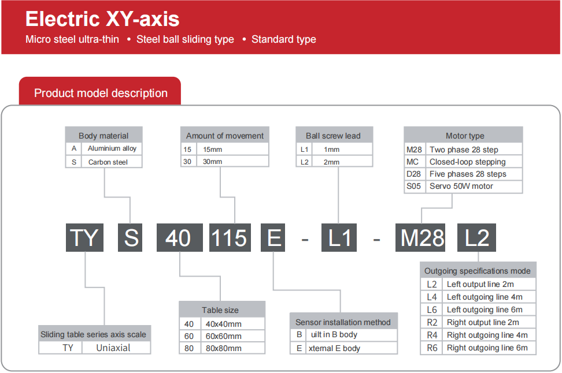Viewport: 562px width, 373px height.
Task: Select the xternal E body sensor row
Action: [335, 348]
